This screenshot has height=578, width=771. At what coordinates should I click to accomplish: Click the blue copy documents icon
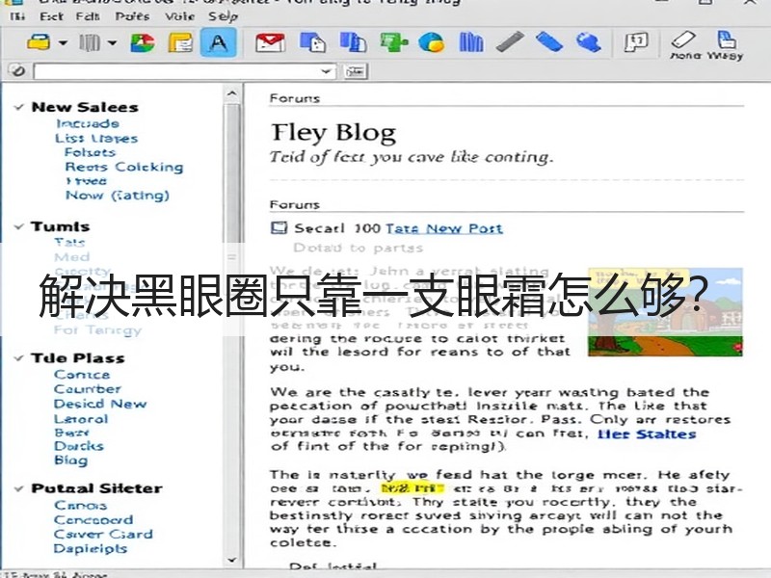pos(312,42)
